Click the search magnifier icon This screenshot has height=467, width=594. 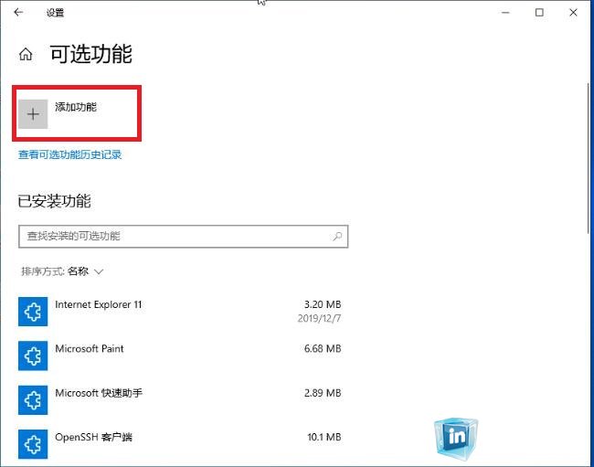click(337, 237)
